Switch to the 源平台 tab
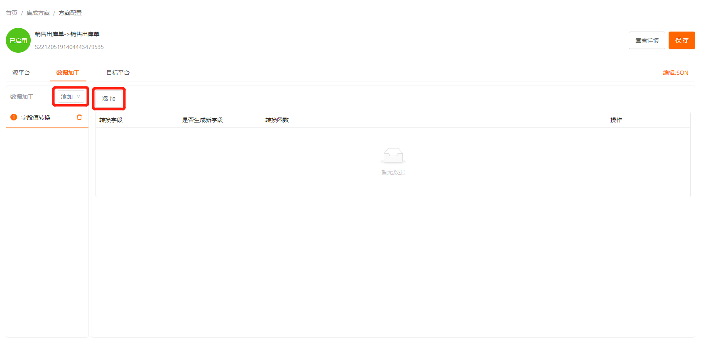The height and width of the screenshot is (343, 701). (21, 73)
